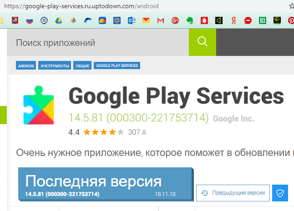Click the star rating row
The image size is (294, 211).
[x=103, y=132]
